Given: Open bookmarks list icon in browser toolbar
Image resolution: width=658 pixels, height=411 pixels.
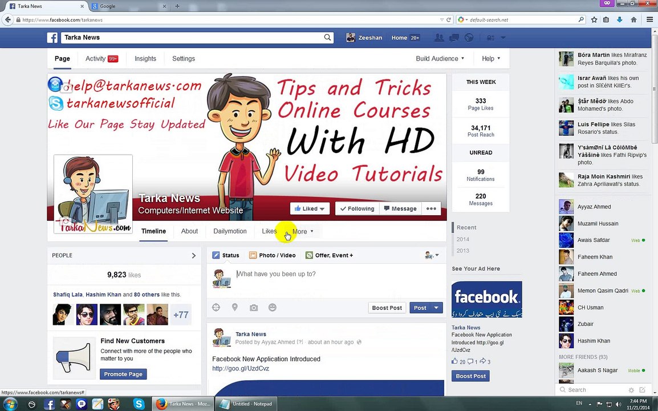Looking at the screenshot, I should 606,20.
